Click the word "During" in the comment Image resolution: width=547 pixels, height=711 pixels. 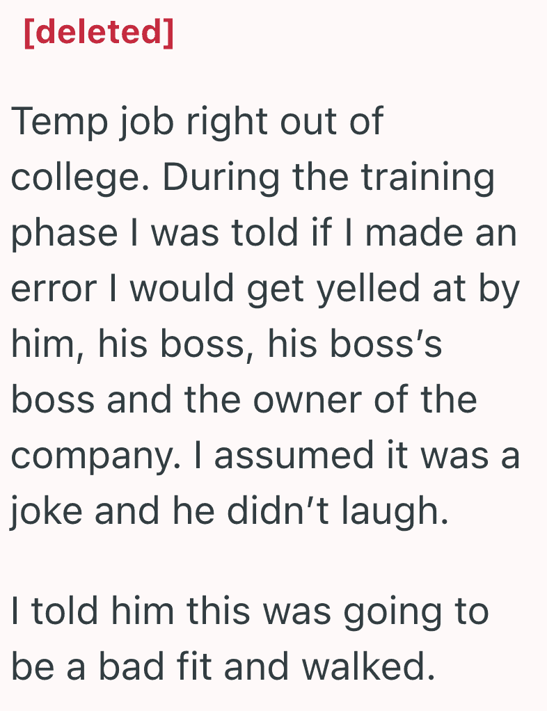click(x=221, y=179)
